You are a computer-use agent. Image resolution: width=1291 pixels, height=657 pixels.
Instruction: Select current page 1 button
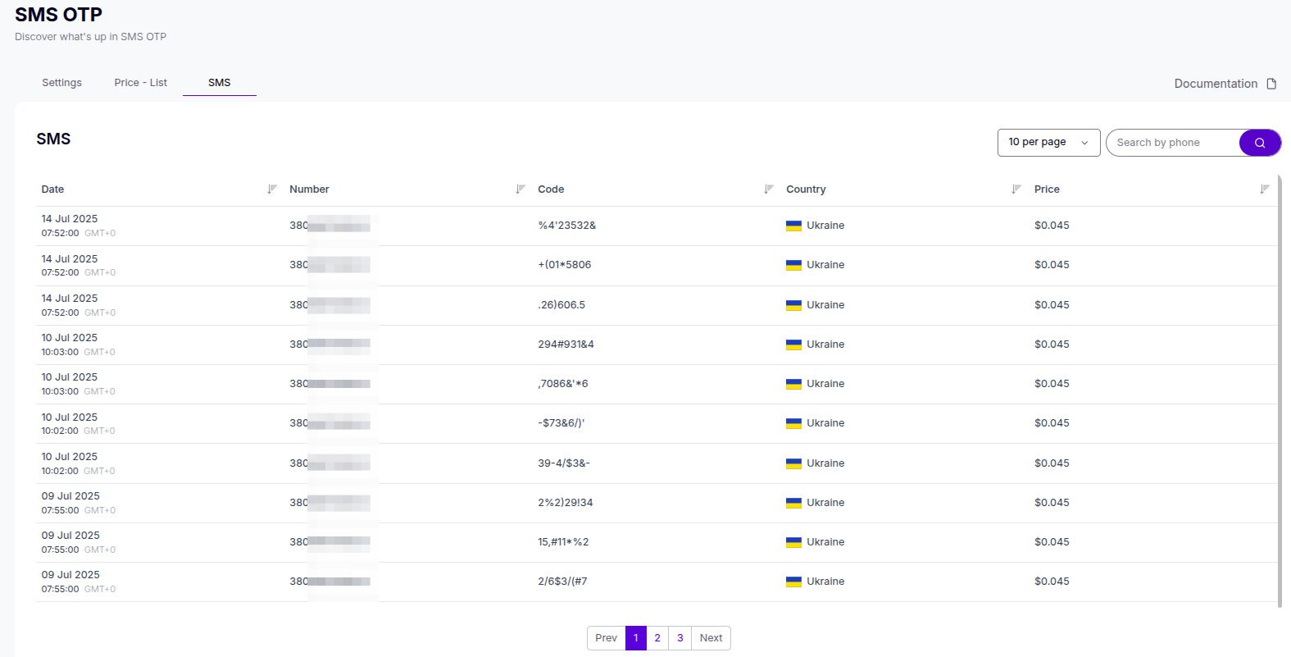[636, 638]
